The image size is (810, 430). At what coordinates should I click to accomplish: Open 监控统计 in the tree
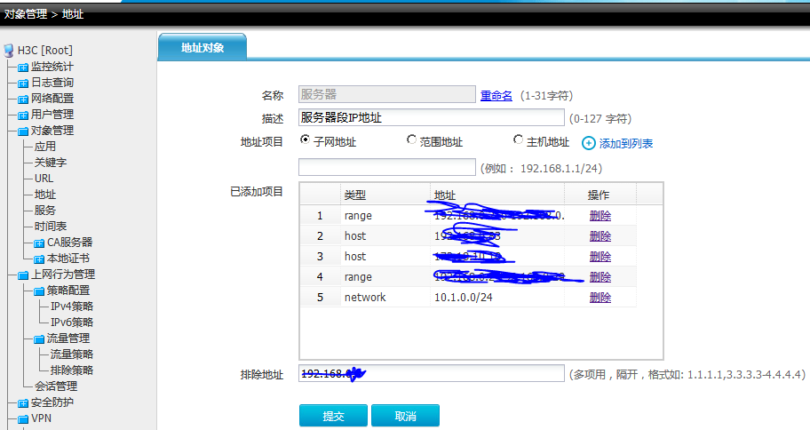(x=52, y=67)
